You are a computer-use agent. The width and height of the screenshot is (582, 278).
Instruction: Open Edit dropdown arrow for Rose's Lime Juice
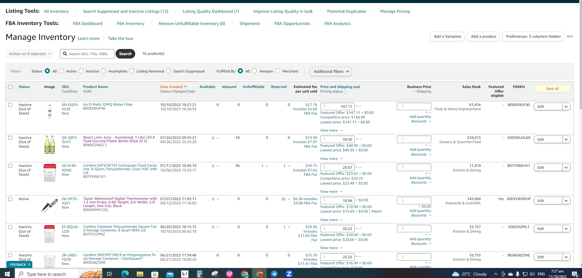(x=566, y=139)
